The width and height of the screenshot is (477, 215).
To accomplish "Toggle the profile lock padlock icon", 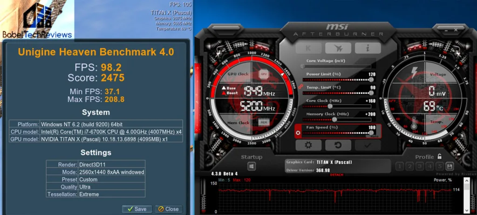I will [x=439, y=156].
